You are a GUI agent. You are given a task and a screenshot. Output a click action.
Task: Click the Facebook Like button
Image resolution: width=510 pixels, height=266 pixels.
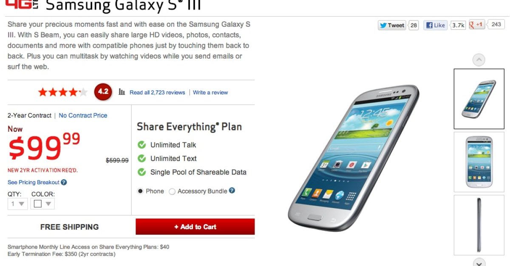[x=436, y=25]
